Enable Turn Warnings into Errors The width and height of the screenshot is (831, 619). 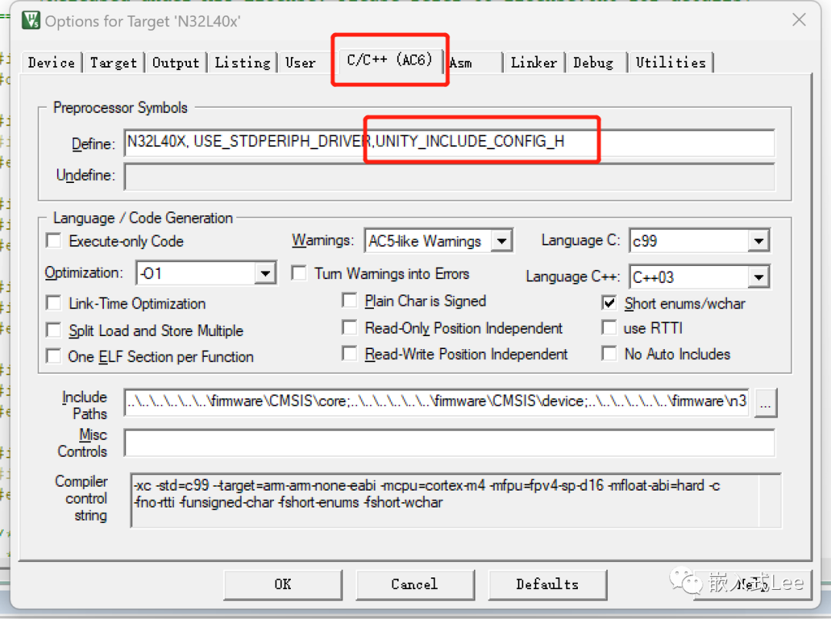pos(299,273)
